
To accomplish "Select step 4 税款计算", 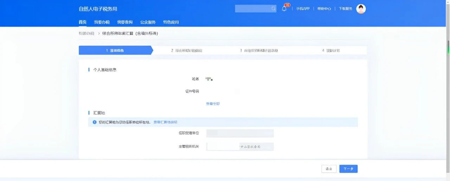I will pos(331,50).
